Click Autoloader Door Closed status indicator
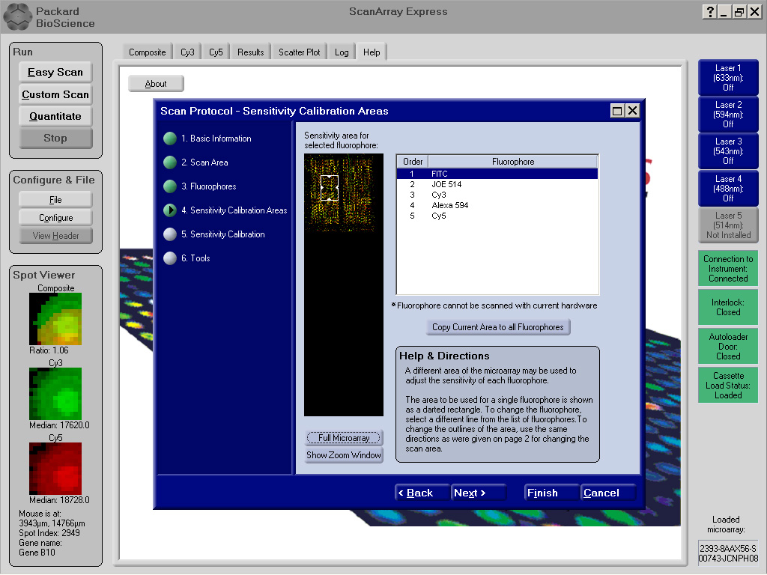The image size is (767, 575). click(728, 346)
